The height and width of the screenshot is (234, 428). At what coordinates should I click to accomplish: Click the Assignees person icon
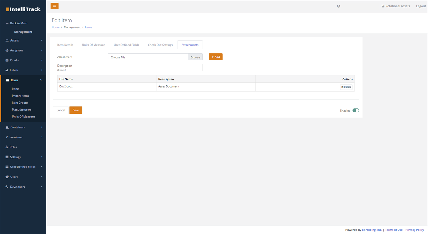tap(7, 50)
